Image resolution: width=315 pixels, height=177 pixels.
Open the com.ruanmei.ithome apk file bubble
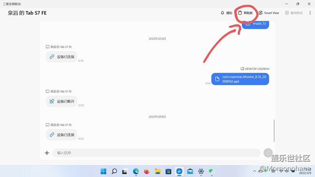pyautogui.click(x=240, y=79)
